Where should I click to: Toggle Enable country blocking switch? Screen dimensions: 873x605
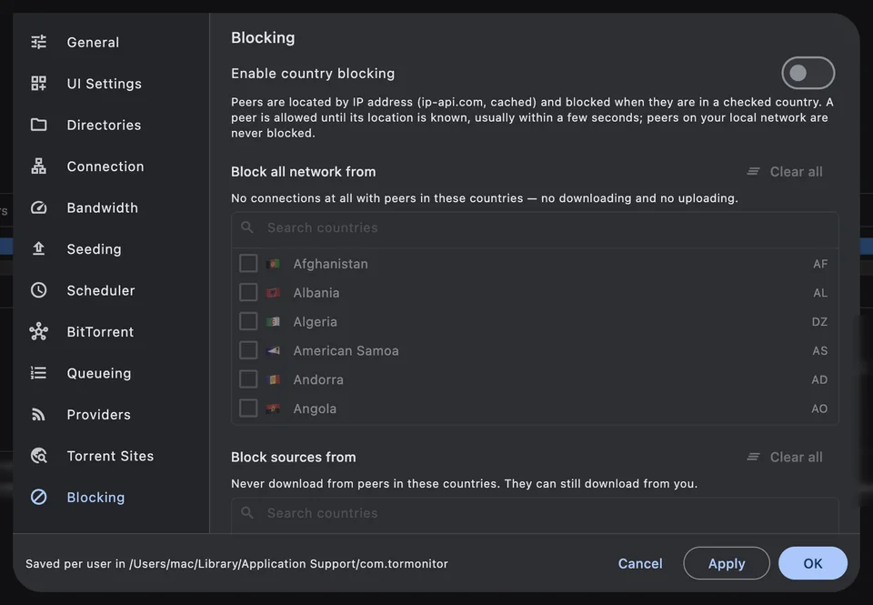coord(808,73)
